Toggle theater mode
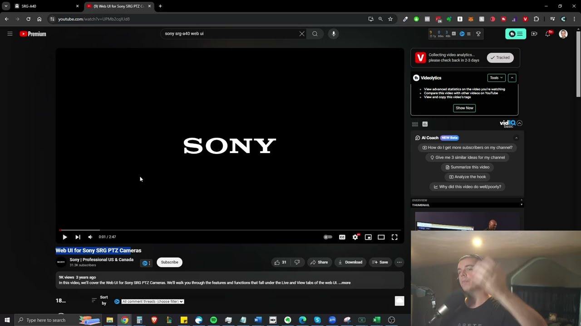 click(x=381, y=237)
